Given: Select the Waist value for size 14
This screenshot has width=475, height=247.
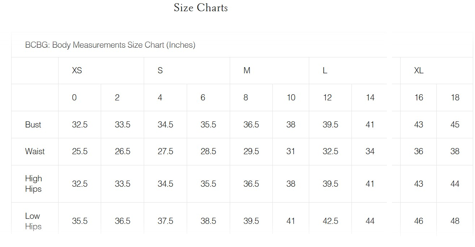Looking at the screenshot, I should [x=370, y=151].
